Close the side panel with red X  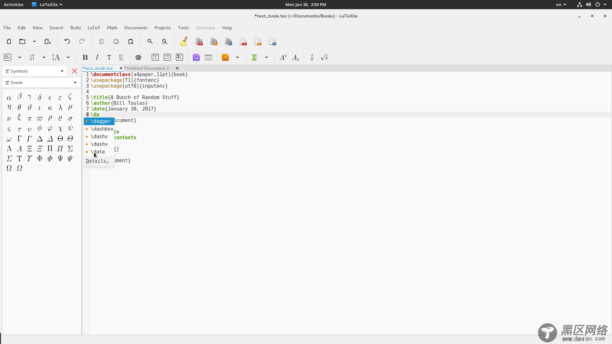point(75,71)
